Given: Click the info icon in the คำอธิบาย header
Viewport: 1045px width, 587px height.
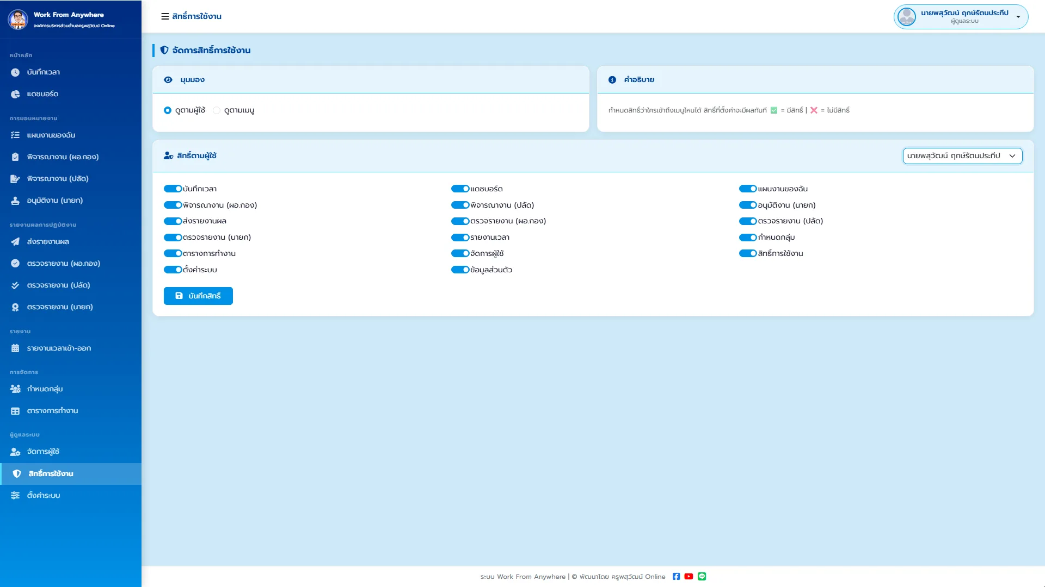Looking at the screenshot, I should (612, 80).
